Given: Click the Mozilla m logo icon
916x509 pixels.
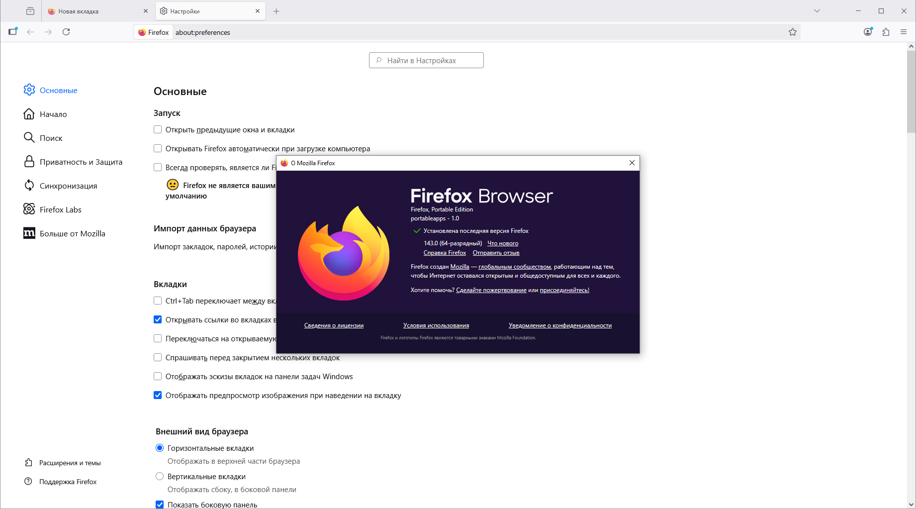Looking at the screenshot, I should pos(29,233).
